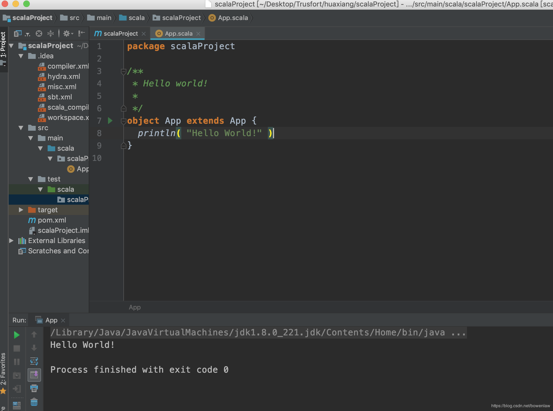Screen dimensions: 553x411
Task: Toggle Scroll to End in Run console
Action: 34,375
